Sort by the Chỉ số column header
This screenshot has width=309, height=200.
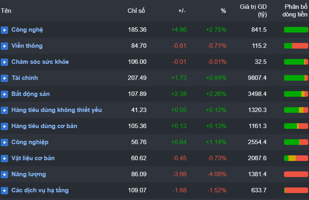[x=136, y=11]
